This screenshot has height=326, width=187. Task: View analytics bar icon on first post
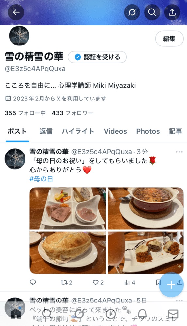(x=130, y=282)
